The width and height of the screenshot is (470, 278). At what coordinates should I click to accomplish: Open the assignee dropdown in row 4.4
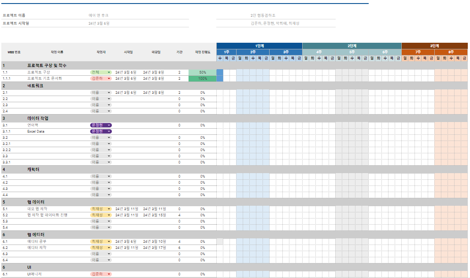pyautogui.click(x=101, y=195)
